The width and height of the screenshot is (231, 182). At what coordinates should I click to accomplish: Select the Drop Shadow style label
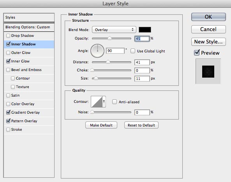23,36
